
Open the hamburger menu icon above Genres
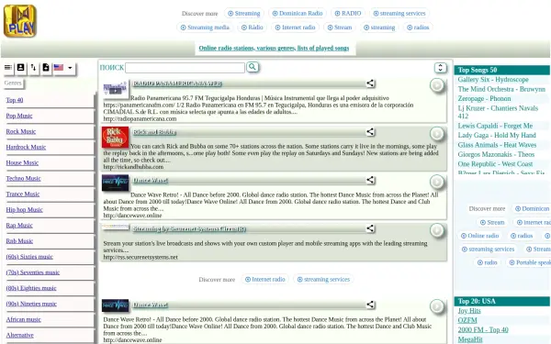(8, 67)
